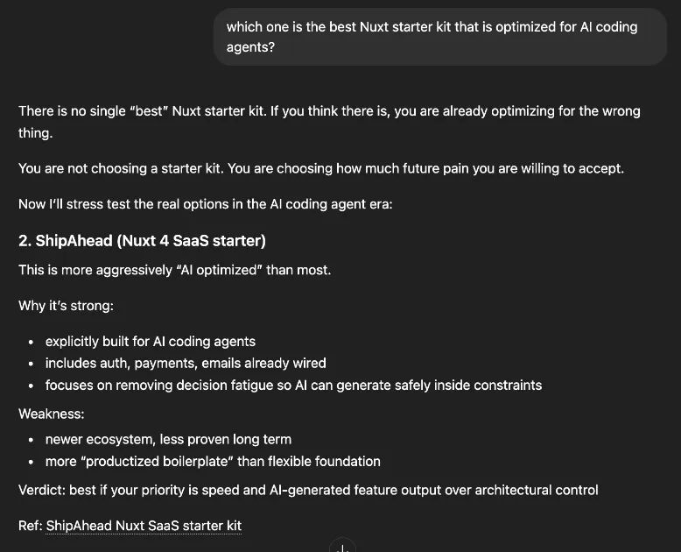The width and height of the screenshot is (681, 552).
Task: Open the ShipAhead Nuxt SaaS starter kit link
Action: coord(144,526)
